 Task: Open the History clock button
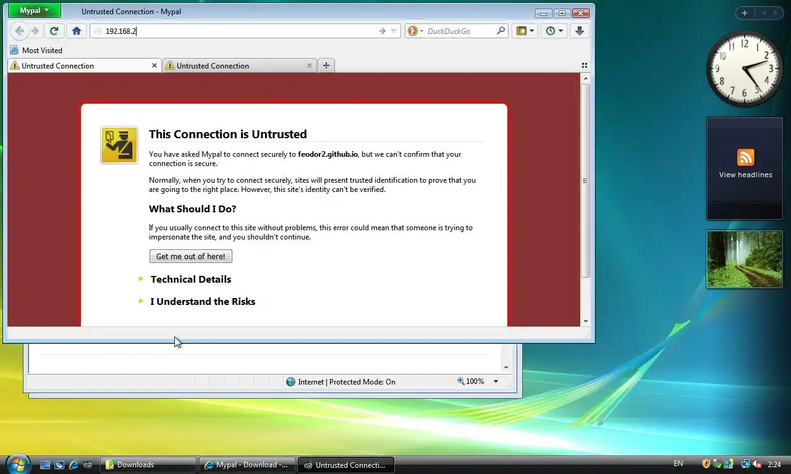click(x=554, y=31)
